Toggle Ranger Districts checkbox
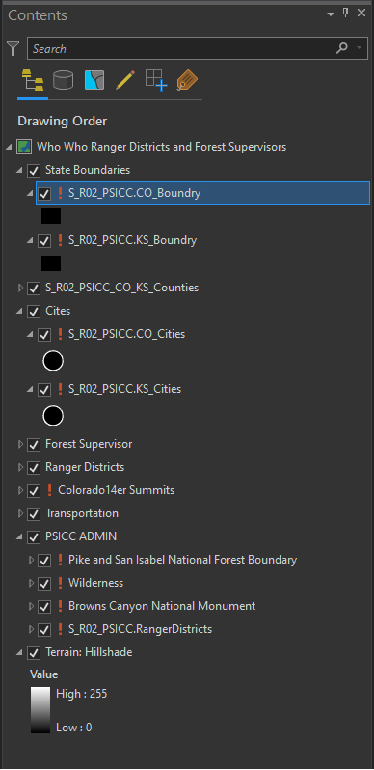Image resolution: width=374 pixels, height=770 pixels. [x=34, y=467]
